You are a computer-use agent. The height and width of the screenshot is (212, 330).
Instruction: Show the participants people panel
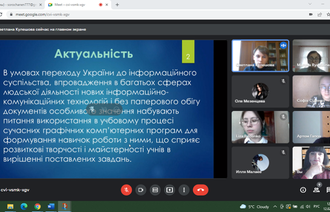pos(316,190)
